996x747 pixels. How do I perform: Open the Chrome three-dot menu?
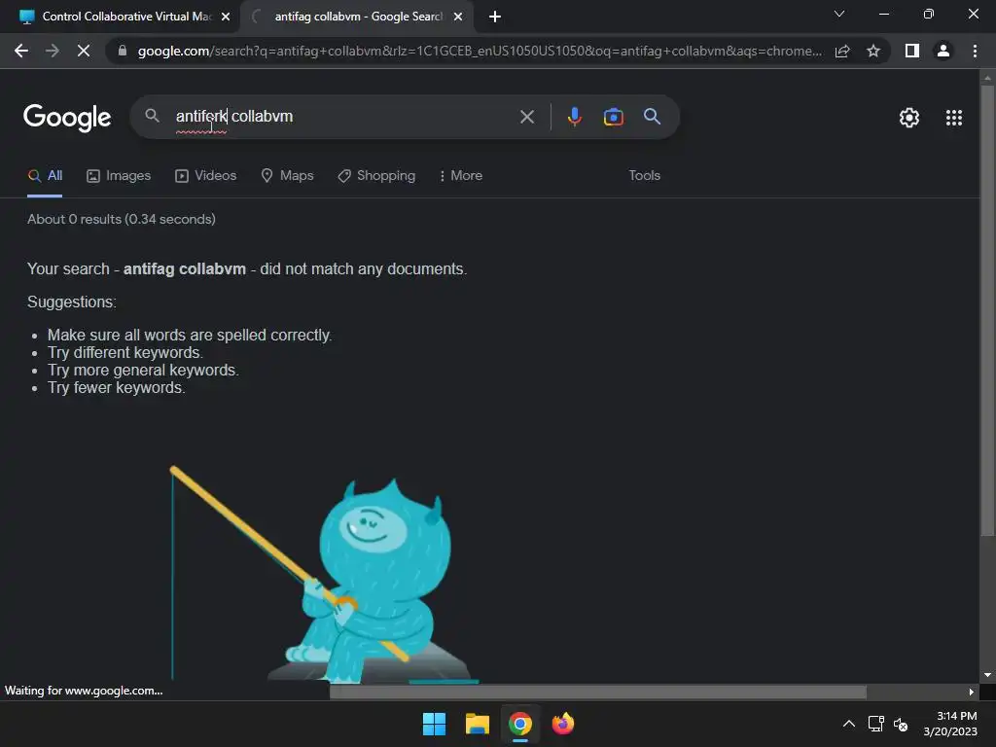click(975, 51)
